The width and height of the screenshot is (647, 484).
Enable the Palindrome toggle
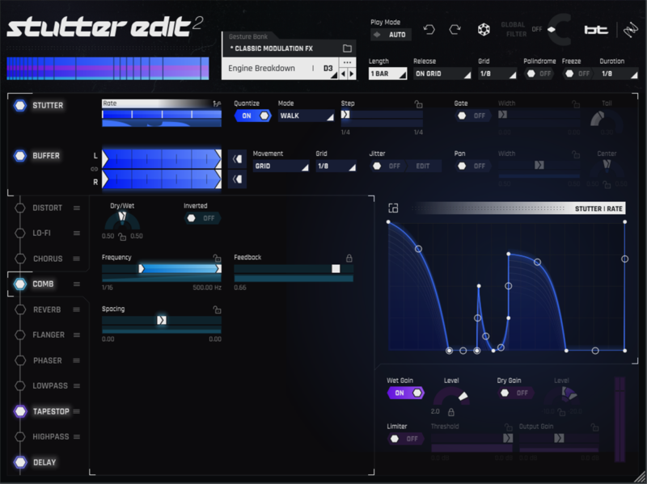pos(538,74)
